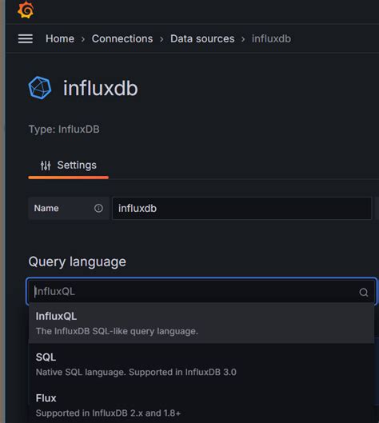379x423 pixels.
Task: Open the hamburger navigation menu
Action: point(26,39)
